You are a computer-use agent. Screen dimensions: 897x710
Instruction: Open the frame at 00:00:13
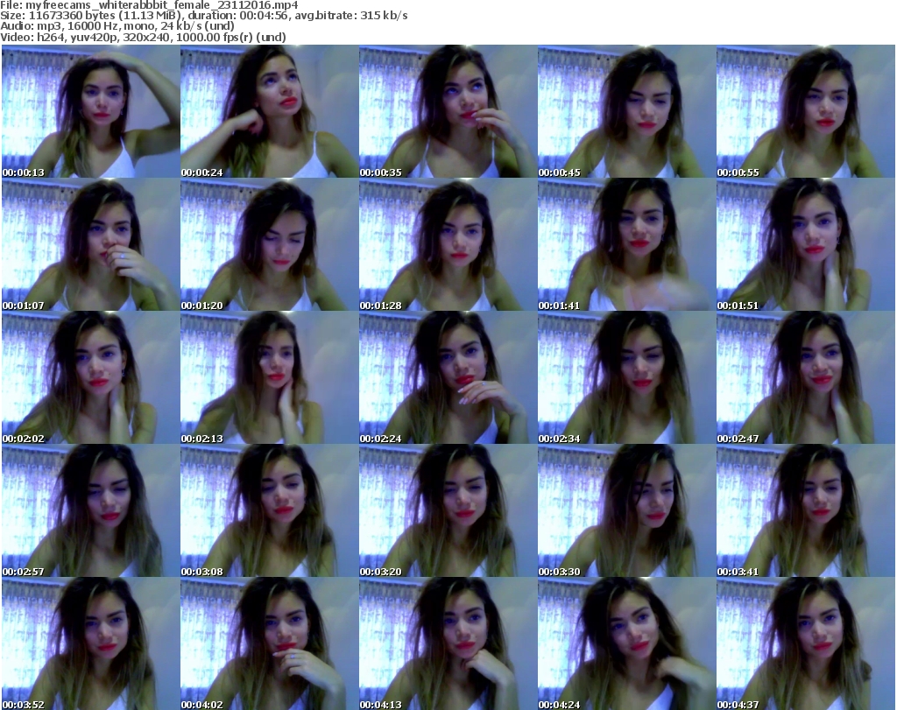coord(91,111)
